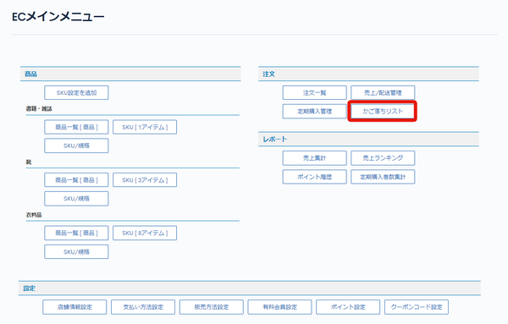508x324 pixels.
Task: Open 商品一覧 [商品] under 衣料品
Action: (x=76, y=233)
